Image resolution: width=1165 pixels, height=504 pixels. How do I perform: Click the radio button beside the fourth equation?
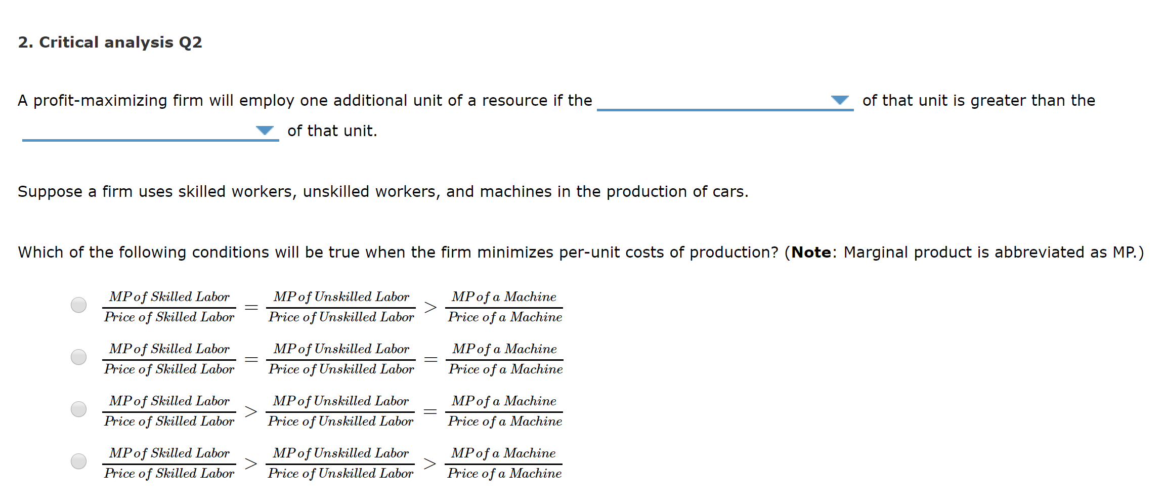[x=78, y=461]
